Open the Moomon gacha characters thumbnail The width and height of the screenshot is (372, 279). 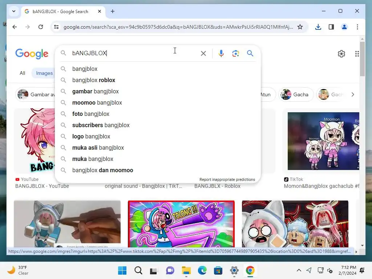pos(323,141)
